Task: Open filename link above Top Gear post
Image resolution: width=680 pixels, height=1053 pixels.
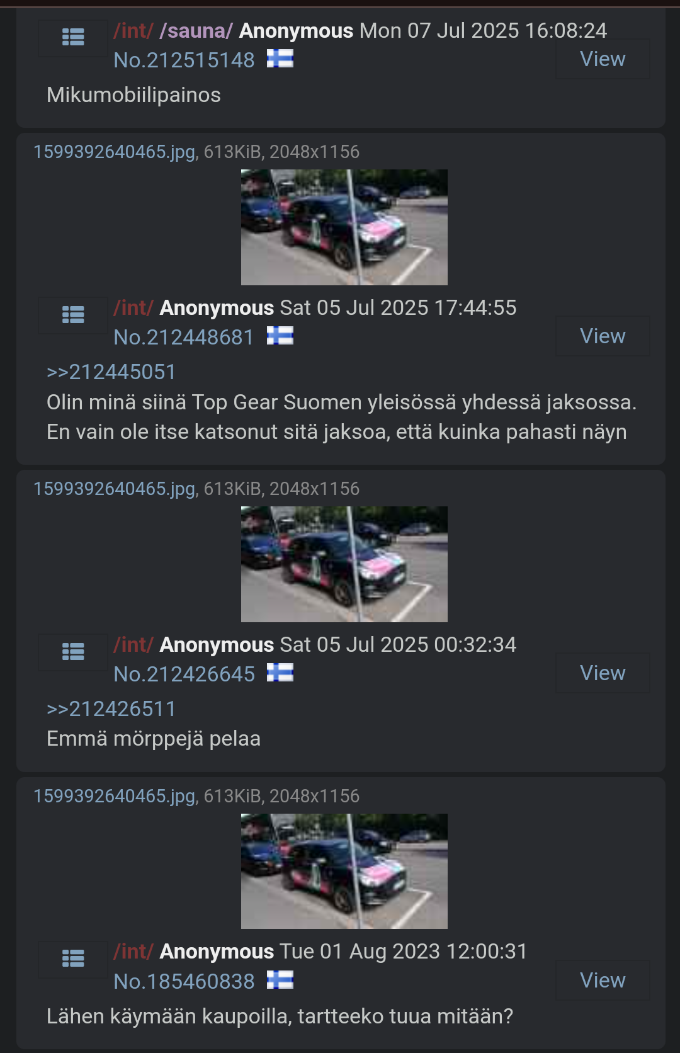Action: click(x=115, y=152)
